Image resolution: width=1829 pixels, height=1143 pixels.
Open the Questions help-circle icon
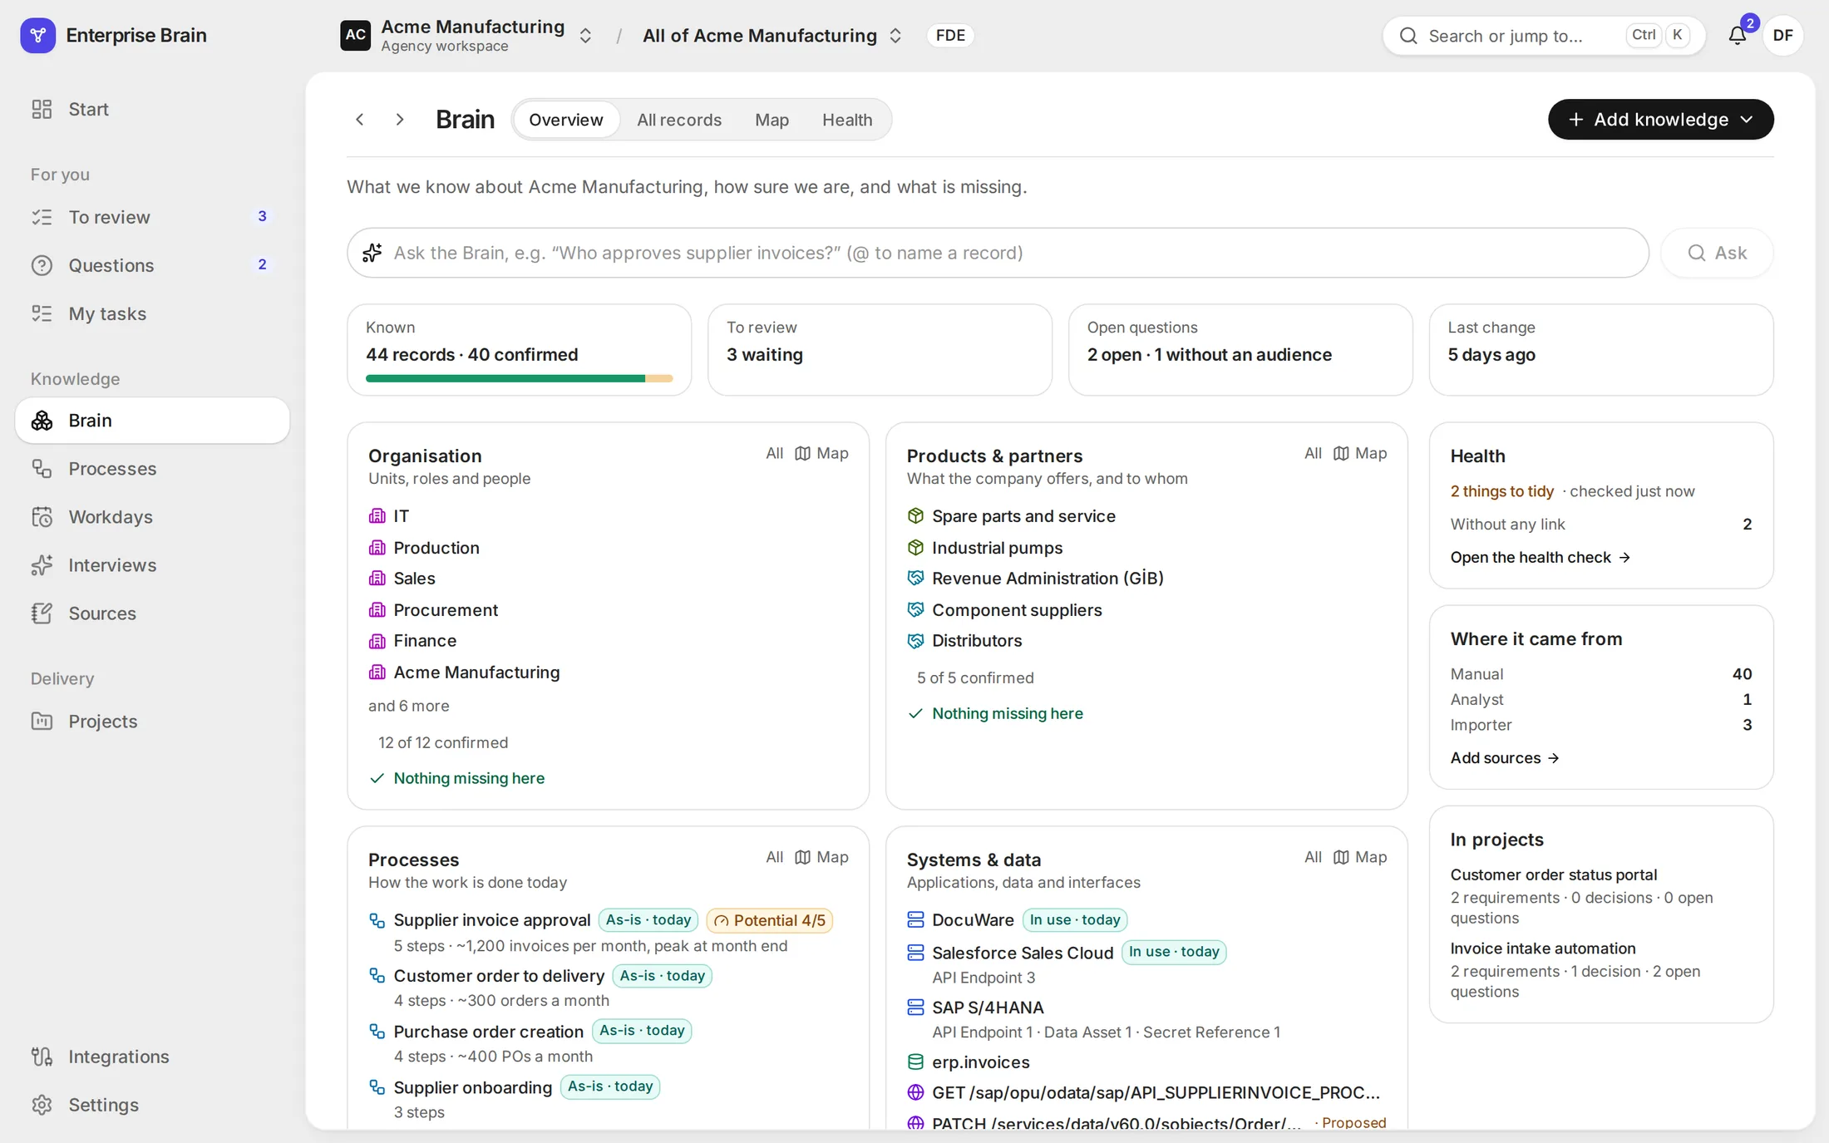[42, 265]
